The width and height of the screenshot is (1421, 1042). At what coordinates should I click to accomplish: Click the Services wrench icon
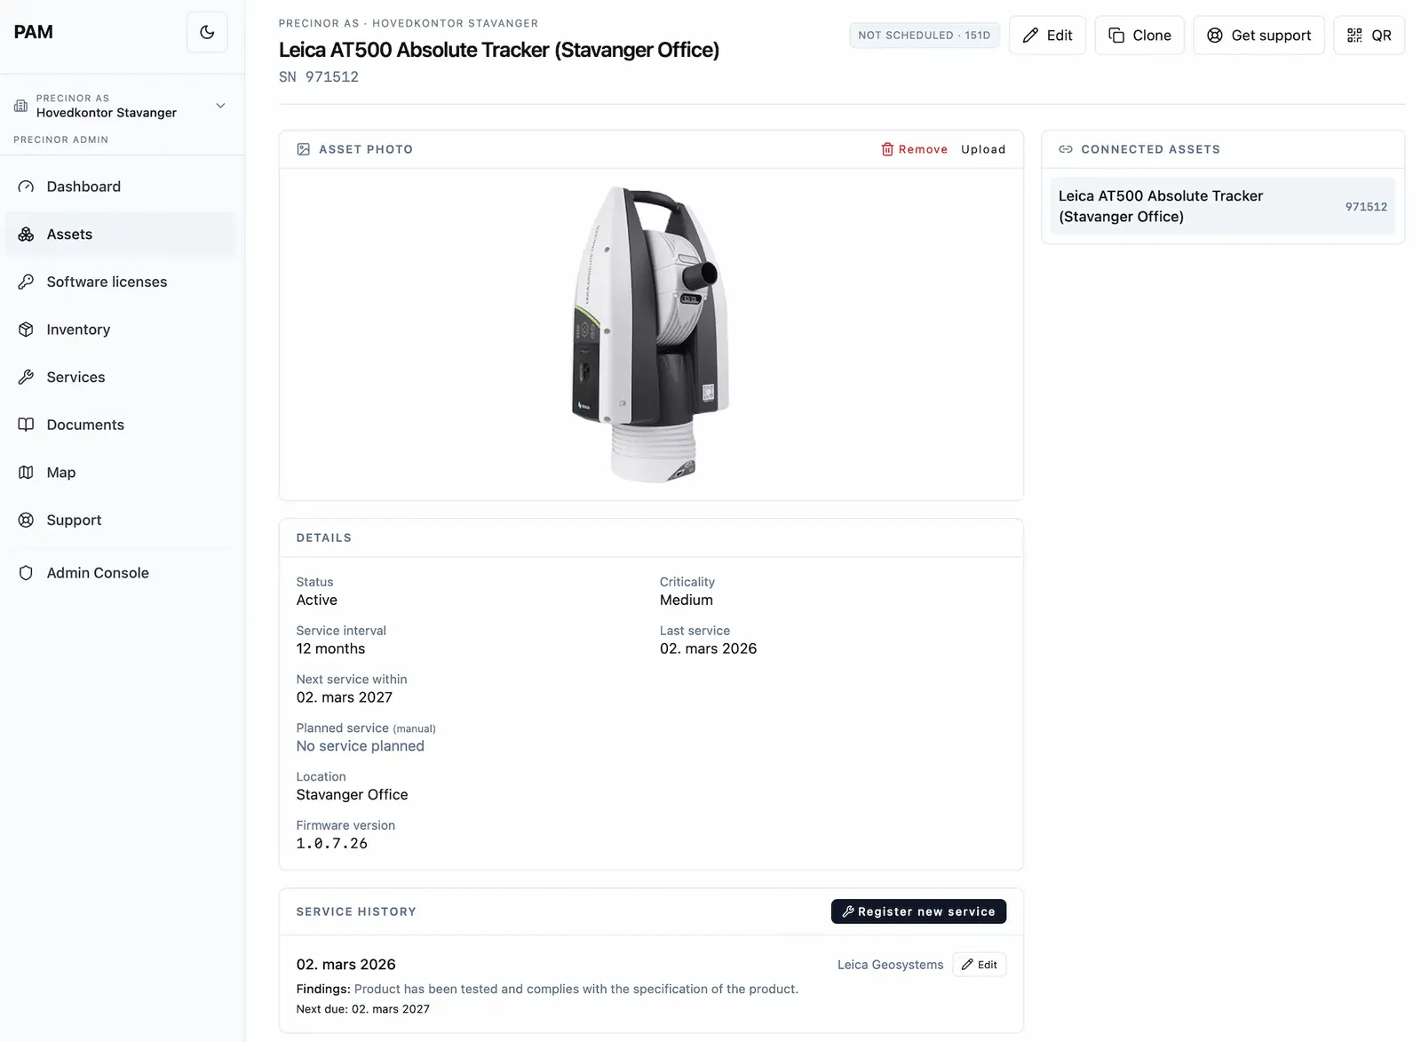(26, 378)
